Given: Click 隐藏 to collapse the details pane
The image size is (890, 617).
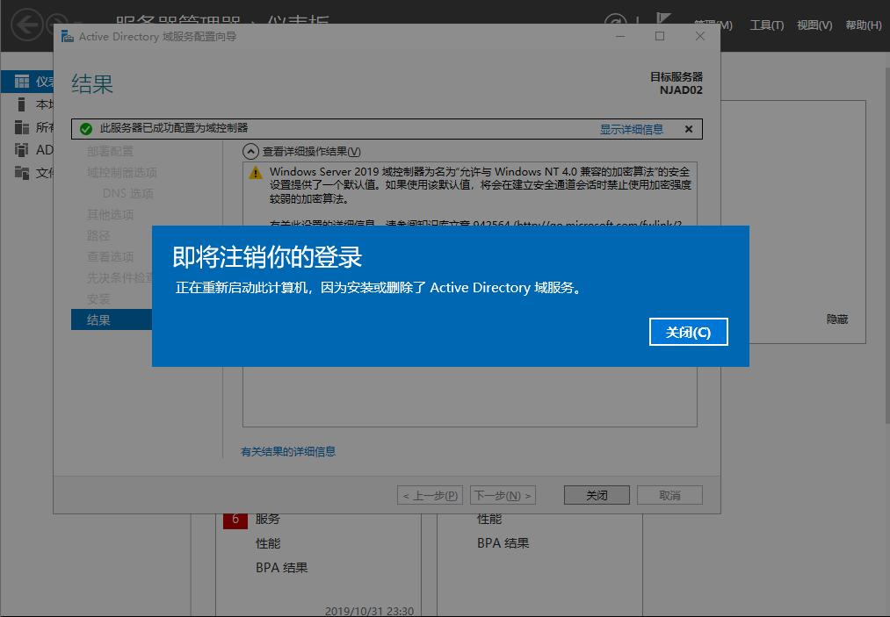Looking at the screenshot, I should 836,319.
